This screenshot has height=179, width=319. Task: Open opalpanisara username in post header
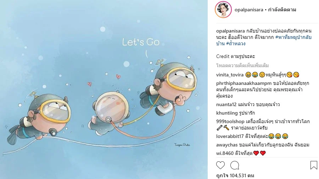coord(249,10)
